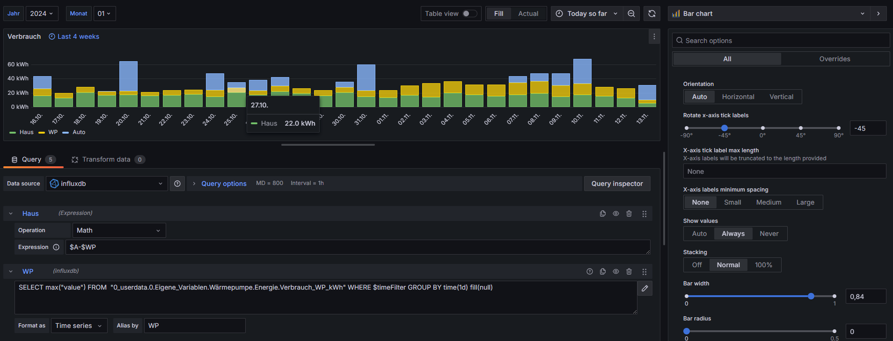
Task: Delete the Haus query
Action: 629,213
